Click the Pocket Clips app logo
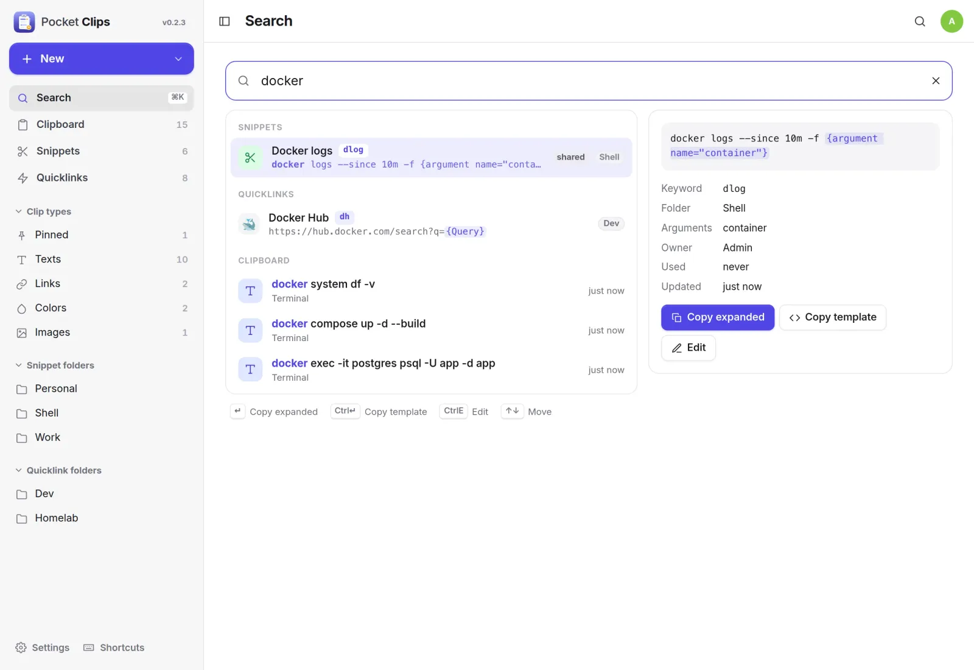974x670 pixels. point(24,22)
